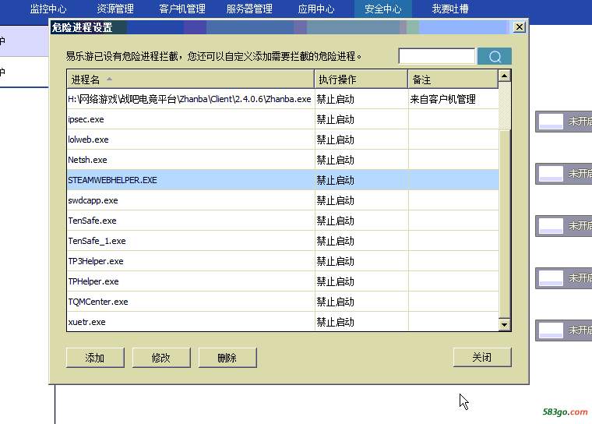Click the sort arrow on 进程名 header

tap(109, 79)
